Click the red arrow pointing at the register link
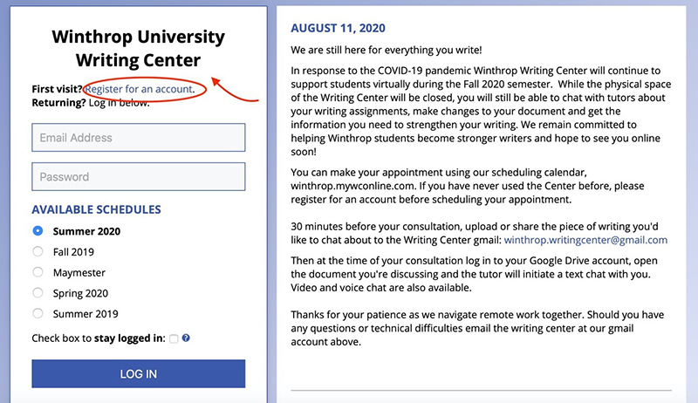Viewport: 698px width, 403px height. 234,89
